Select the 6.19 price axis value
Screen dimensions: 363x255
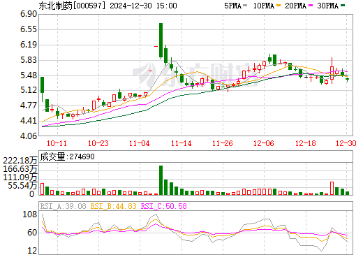29,45
